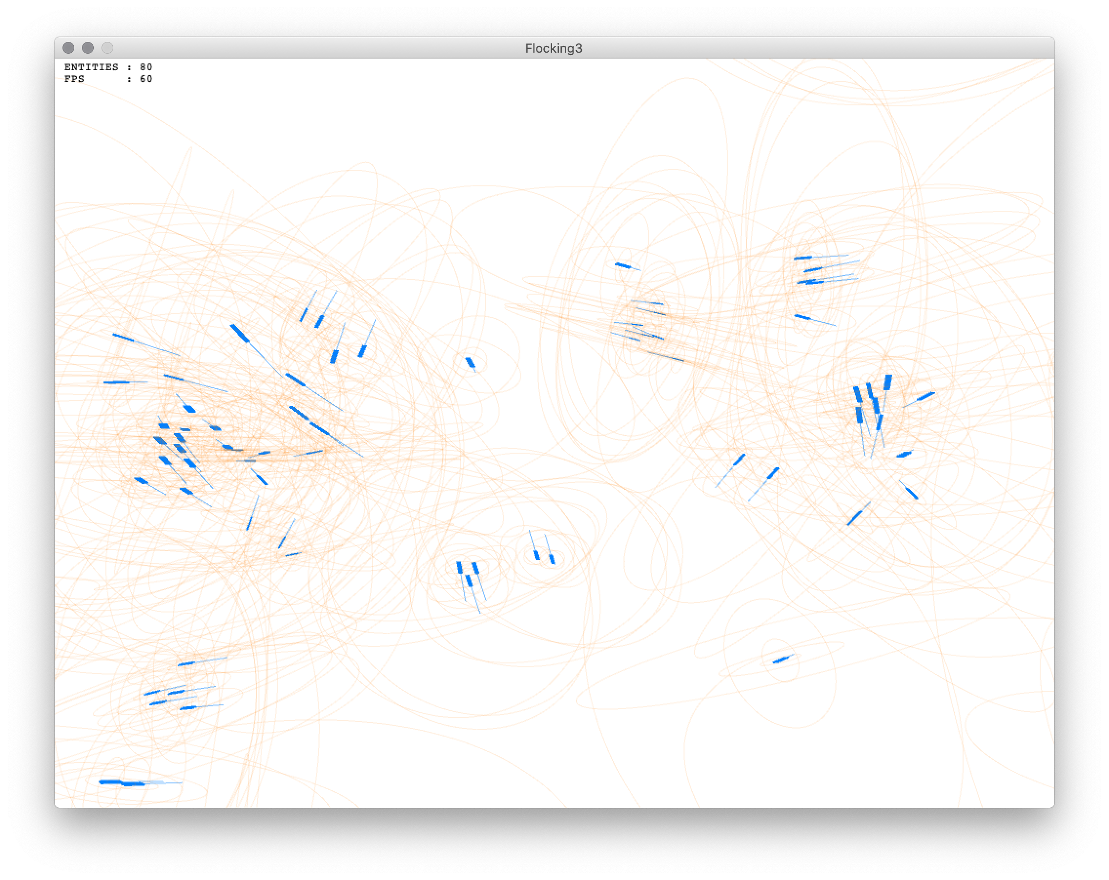Click the topmost boid of lower-left group
Viewport: 1109px width, 880px height.
[186, 663]
